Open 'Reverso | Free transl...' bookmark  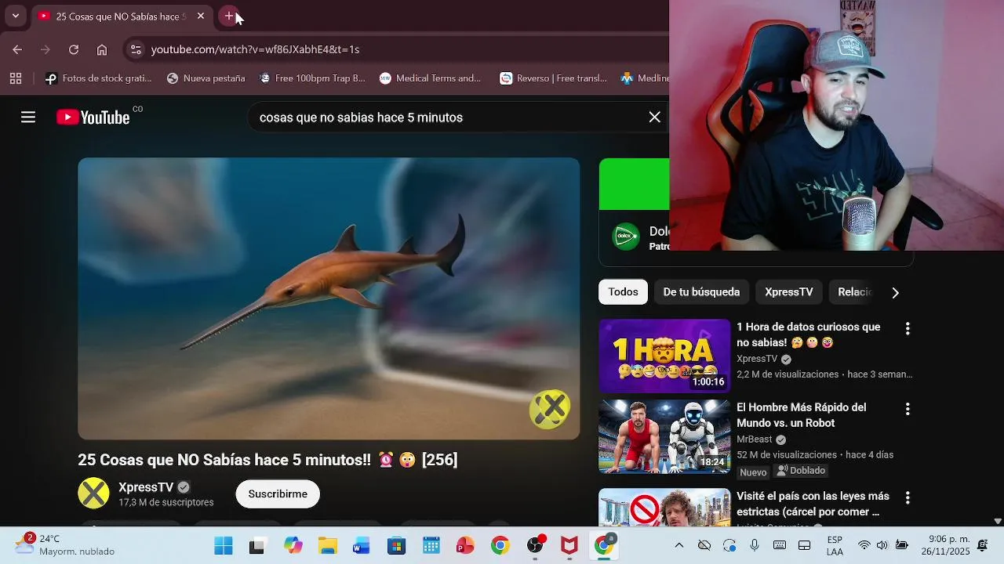click(x=554, y=78)
